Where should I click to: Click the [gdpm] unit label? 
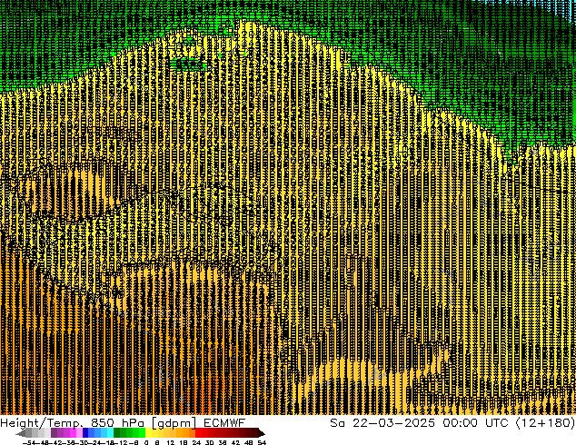click(x=174, y=423)
